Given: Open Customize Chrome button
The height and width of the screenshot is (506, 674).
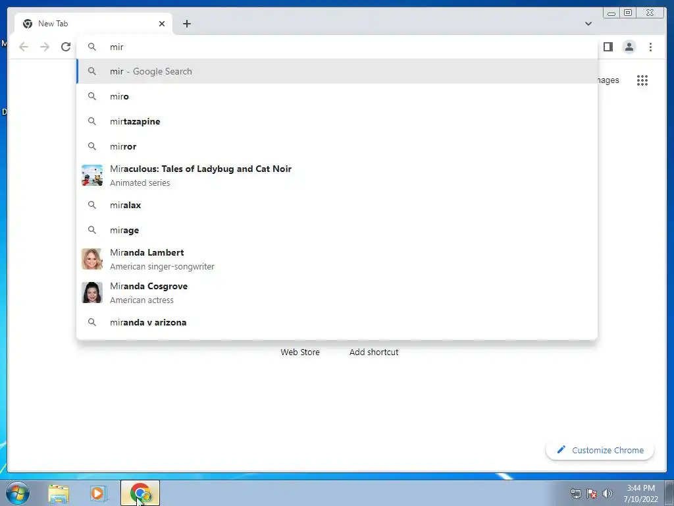Looking at the screenshot, I should [x=600, y=450].
